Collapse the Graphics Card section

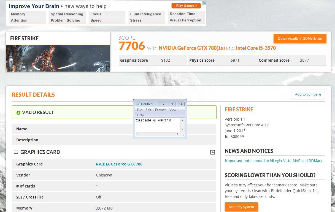pyautogui.click(x=212, y=152)
